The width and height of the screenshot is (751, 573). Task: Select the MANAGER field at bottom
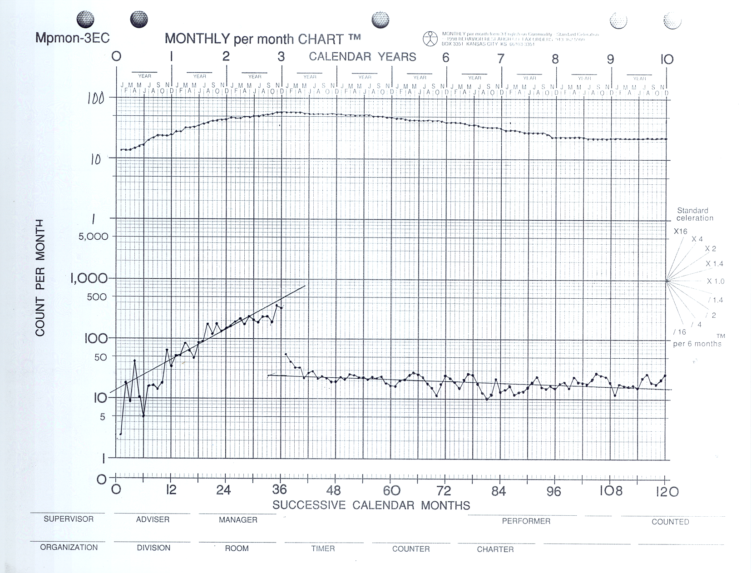(x=238, y=520)
